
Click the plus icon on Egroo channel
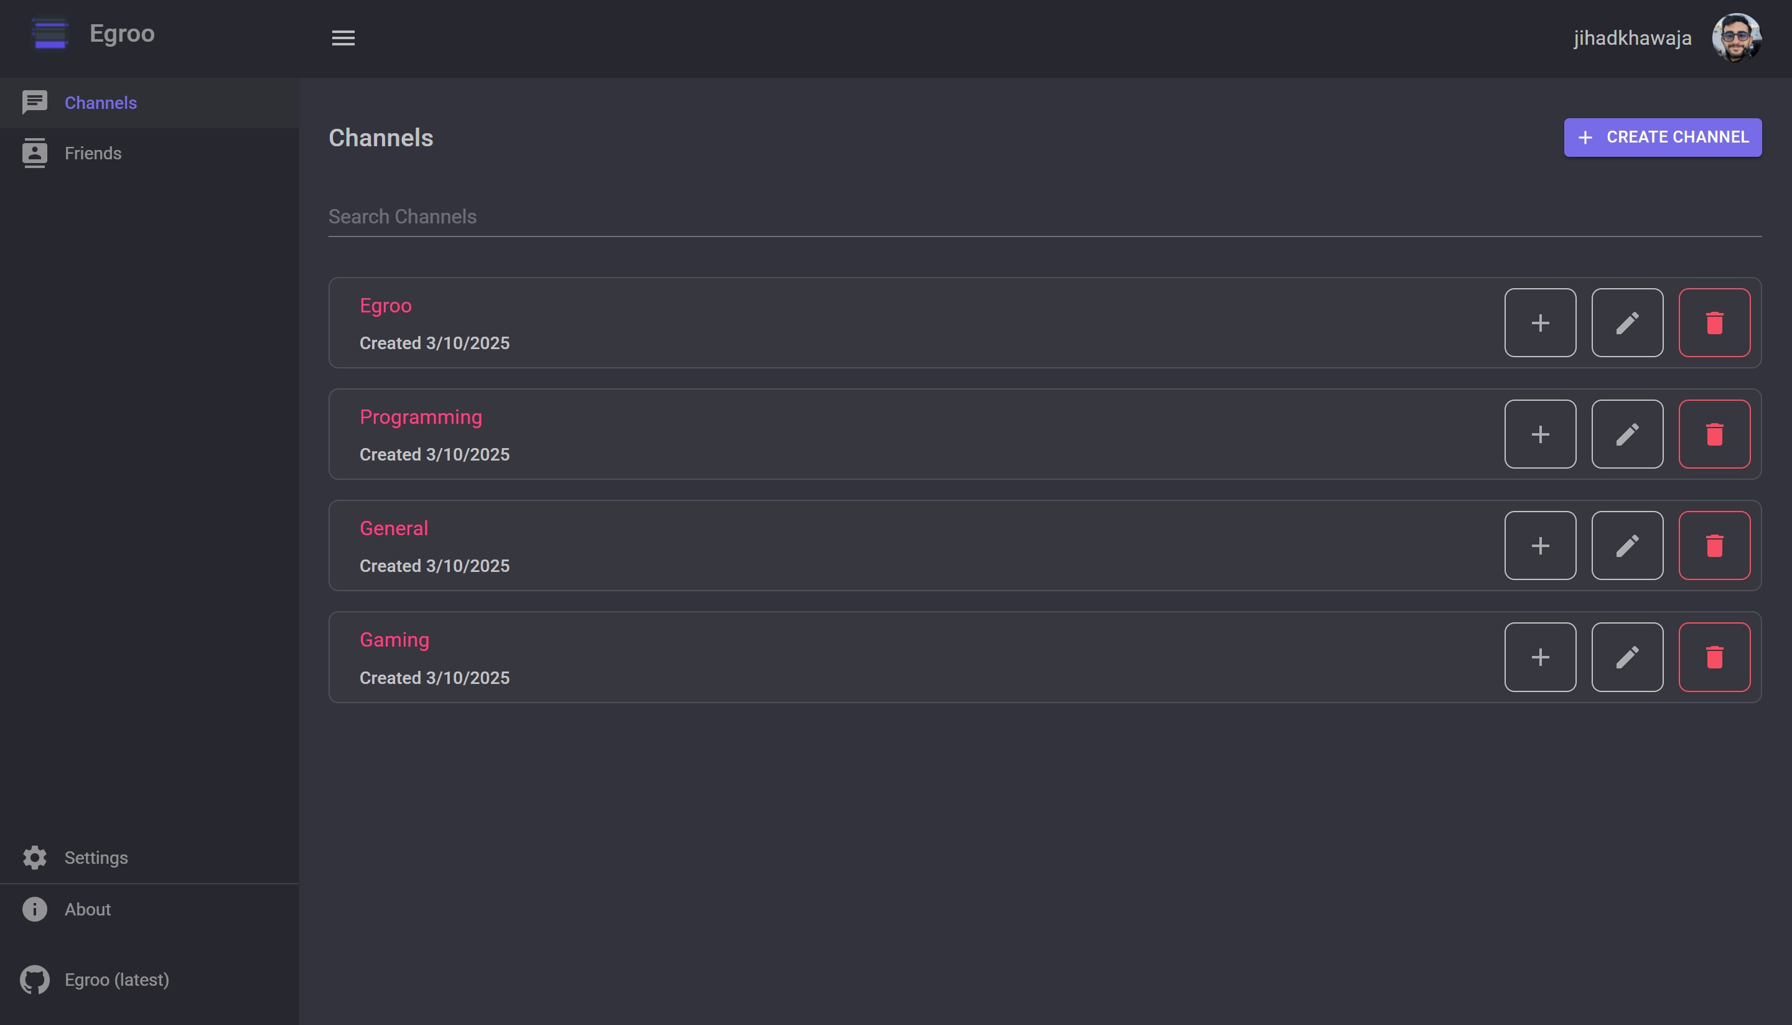point(1540,322)
